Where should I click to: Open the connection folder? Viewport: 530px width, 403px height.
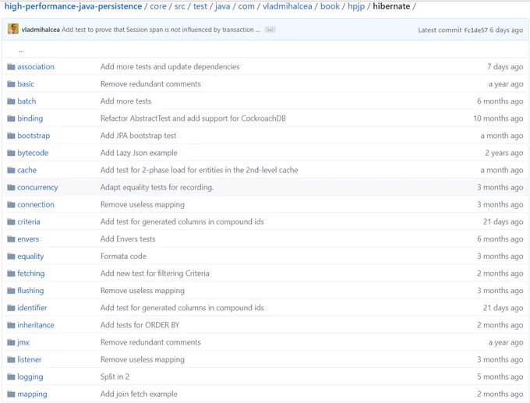[36, 204]
